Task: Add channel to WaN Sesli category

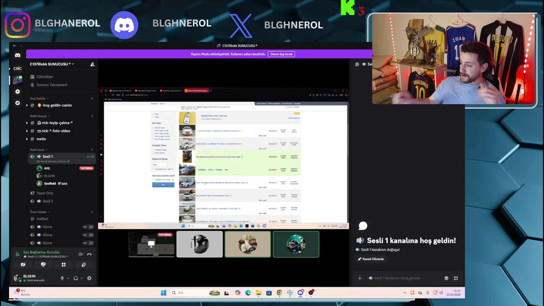Action: click(x=92, y=150)
